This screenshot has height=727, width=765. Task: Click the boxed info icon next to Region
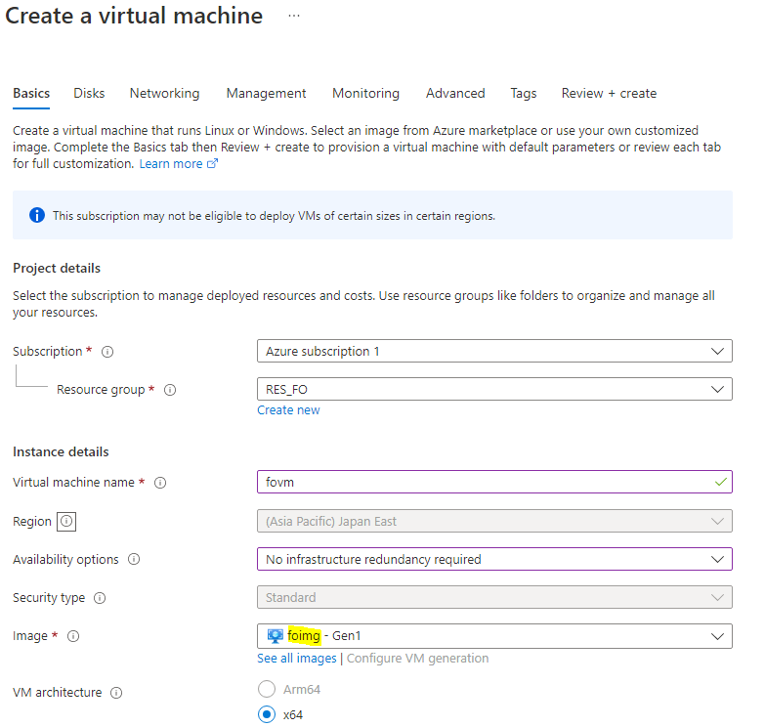(x=66, y=522)
